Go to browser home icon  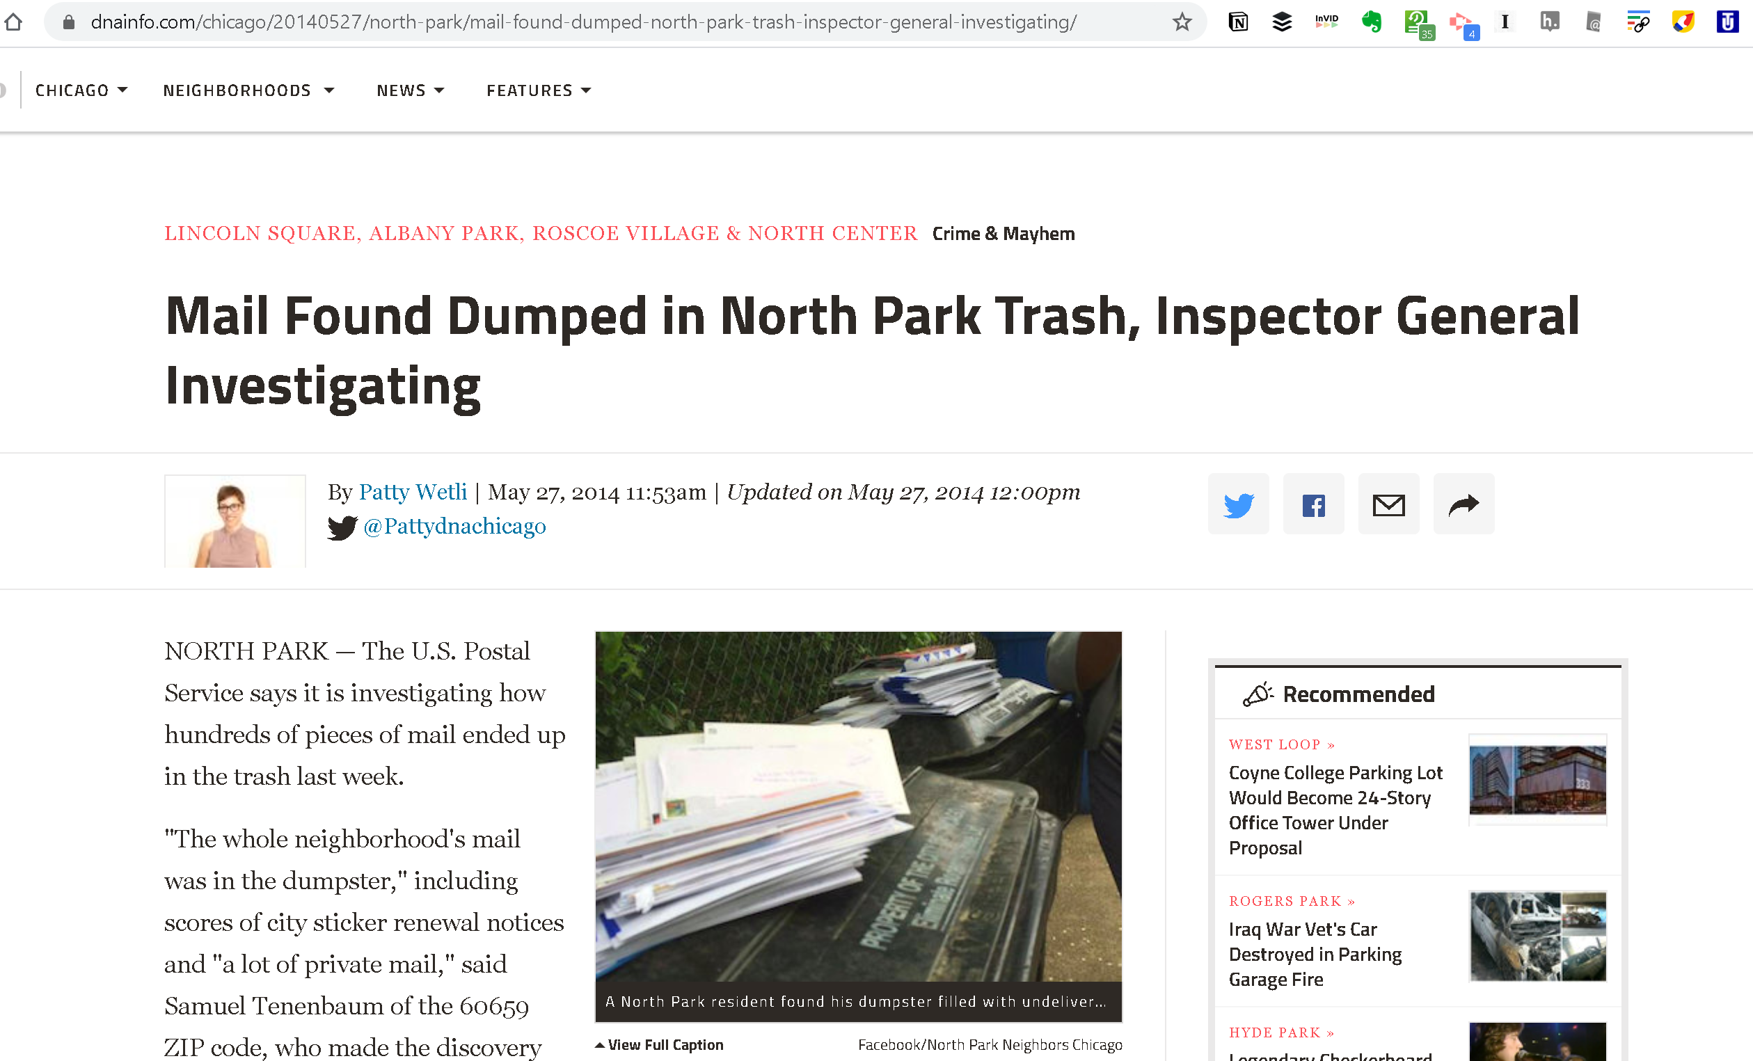13,22
